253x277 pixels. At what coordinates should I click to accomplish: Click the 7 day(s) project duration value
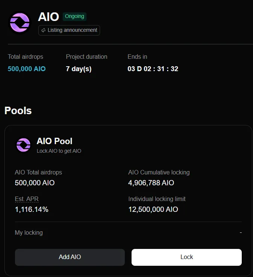click(79, 69)
